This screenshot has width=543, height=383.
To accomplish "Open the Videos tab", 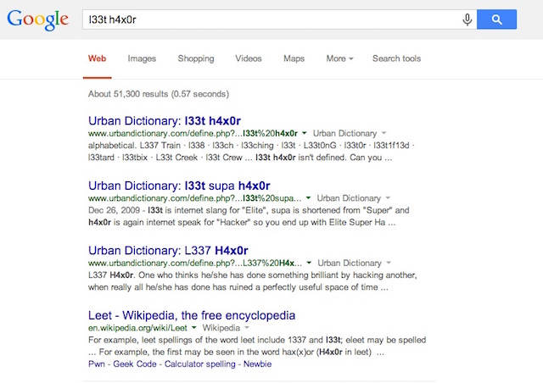I will coord(249,58).
